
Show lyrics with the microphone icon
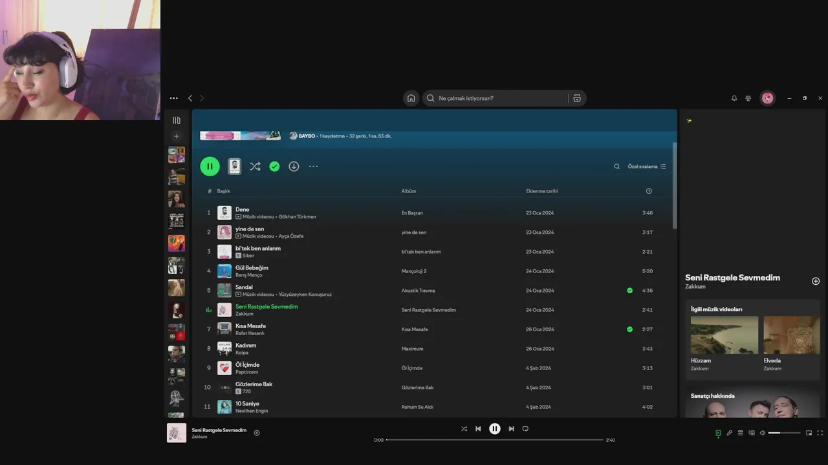click(x=729, y=433)
